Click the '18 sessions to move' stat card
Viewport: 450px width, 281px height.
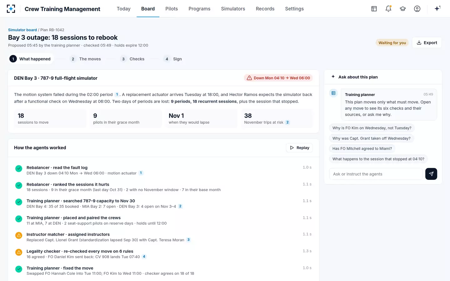pyautogui.click(x=50, y=118)
